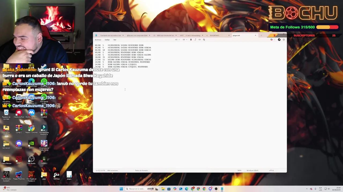Open pagos file on desktop
This screenshot has width=343, height=192.
(69, 176)
